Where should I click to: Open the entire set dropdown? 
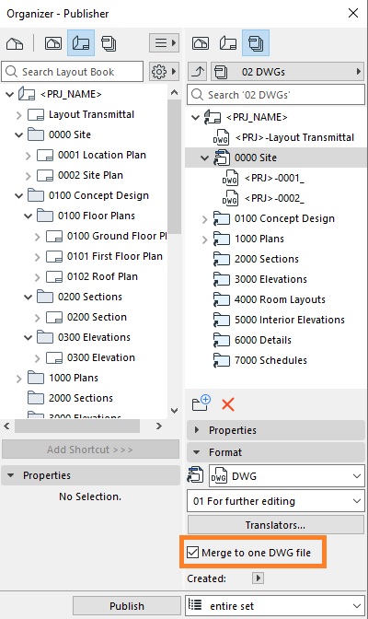(275, 605)
